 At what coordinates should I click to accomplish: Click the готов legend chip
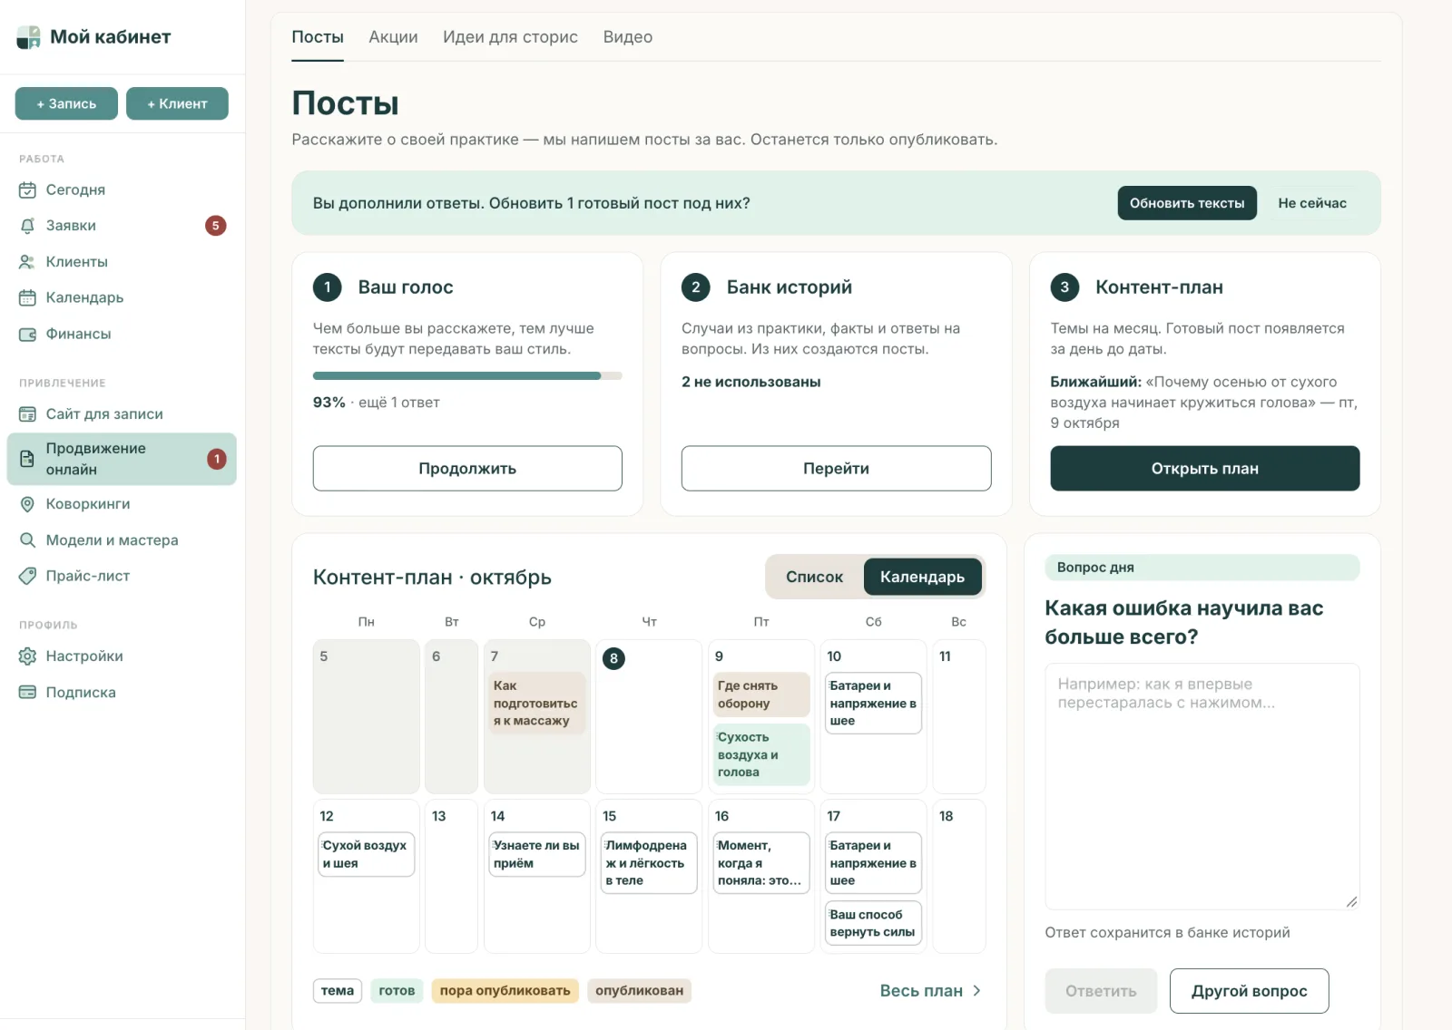[397, 991]
